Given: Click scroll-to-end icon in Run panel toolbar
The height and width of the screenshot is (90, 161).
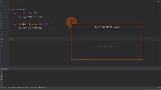Looking at the screenshot, I should (2, 77).
